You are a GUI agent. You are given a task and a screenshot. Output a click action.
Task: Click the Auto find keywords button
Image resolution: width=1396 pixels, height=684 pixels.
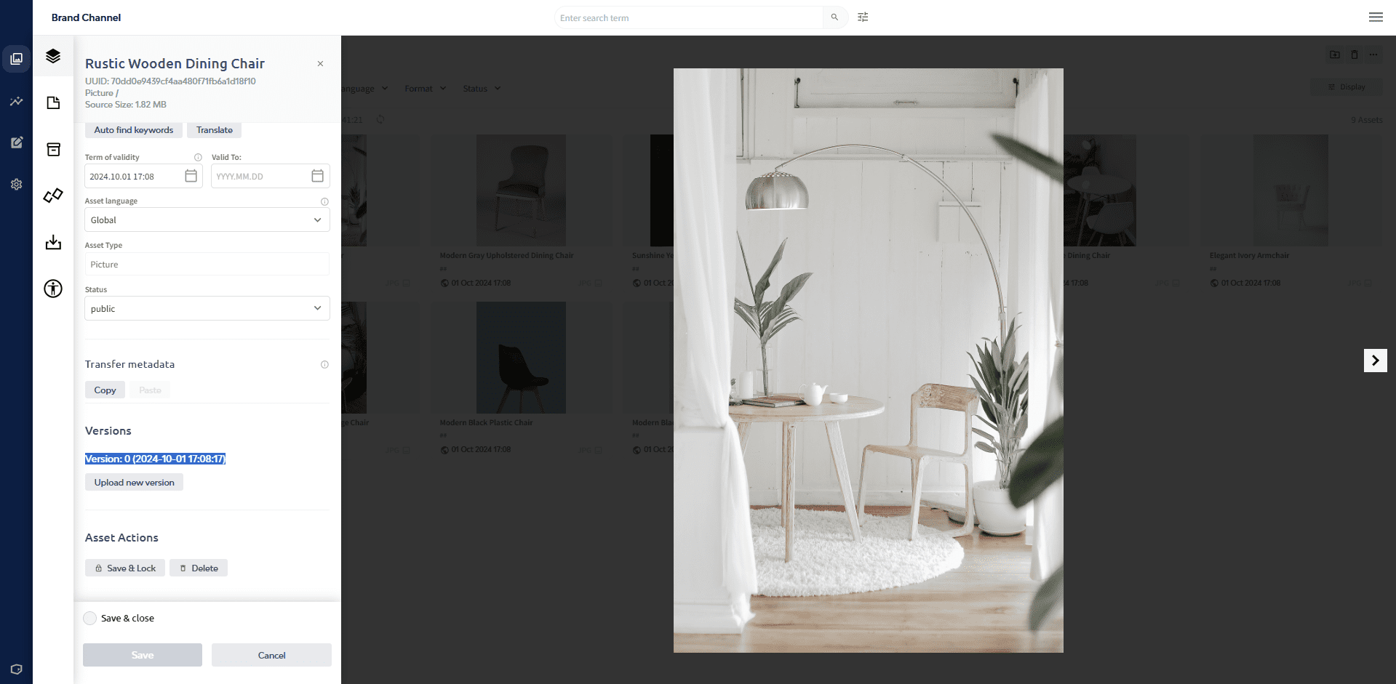(x=134, y=130)
